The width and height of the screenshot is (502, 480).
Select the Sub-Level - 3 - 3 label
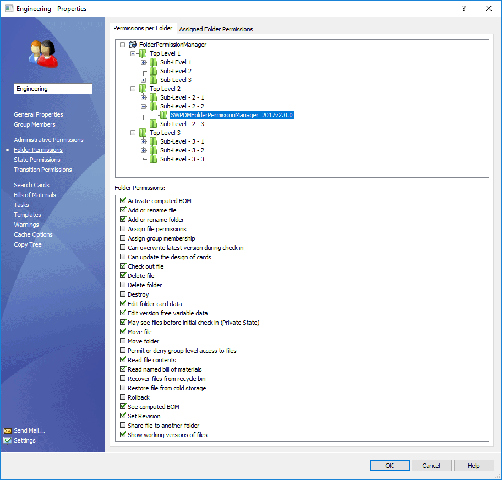[182, 159]
